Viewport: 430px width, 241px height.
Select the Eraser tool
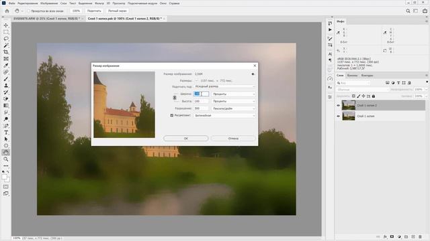coord(6,99)
